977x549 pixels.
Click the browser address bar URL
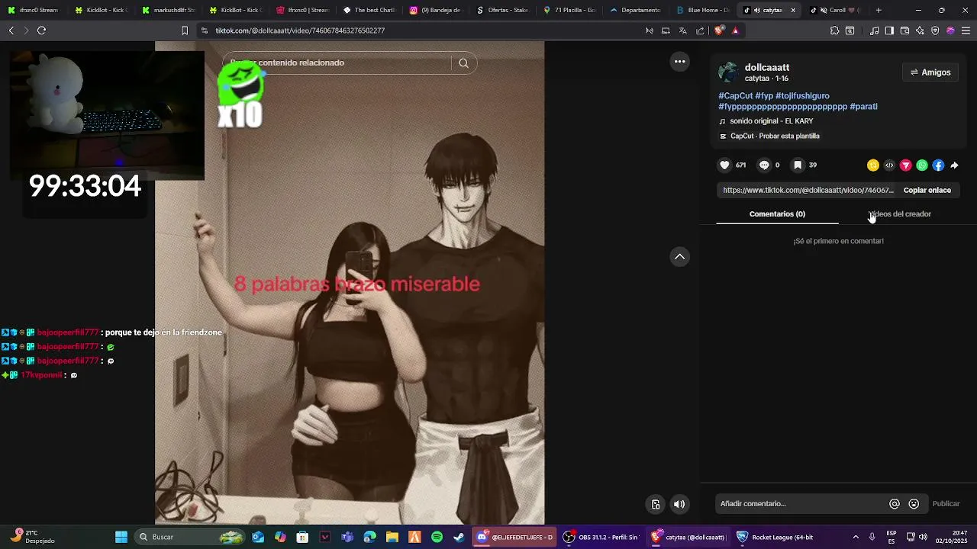(299, 30)
